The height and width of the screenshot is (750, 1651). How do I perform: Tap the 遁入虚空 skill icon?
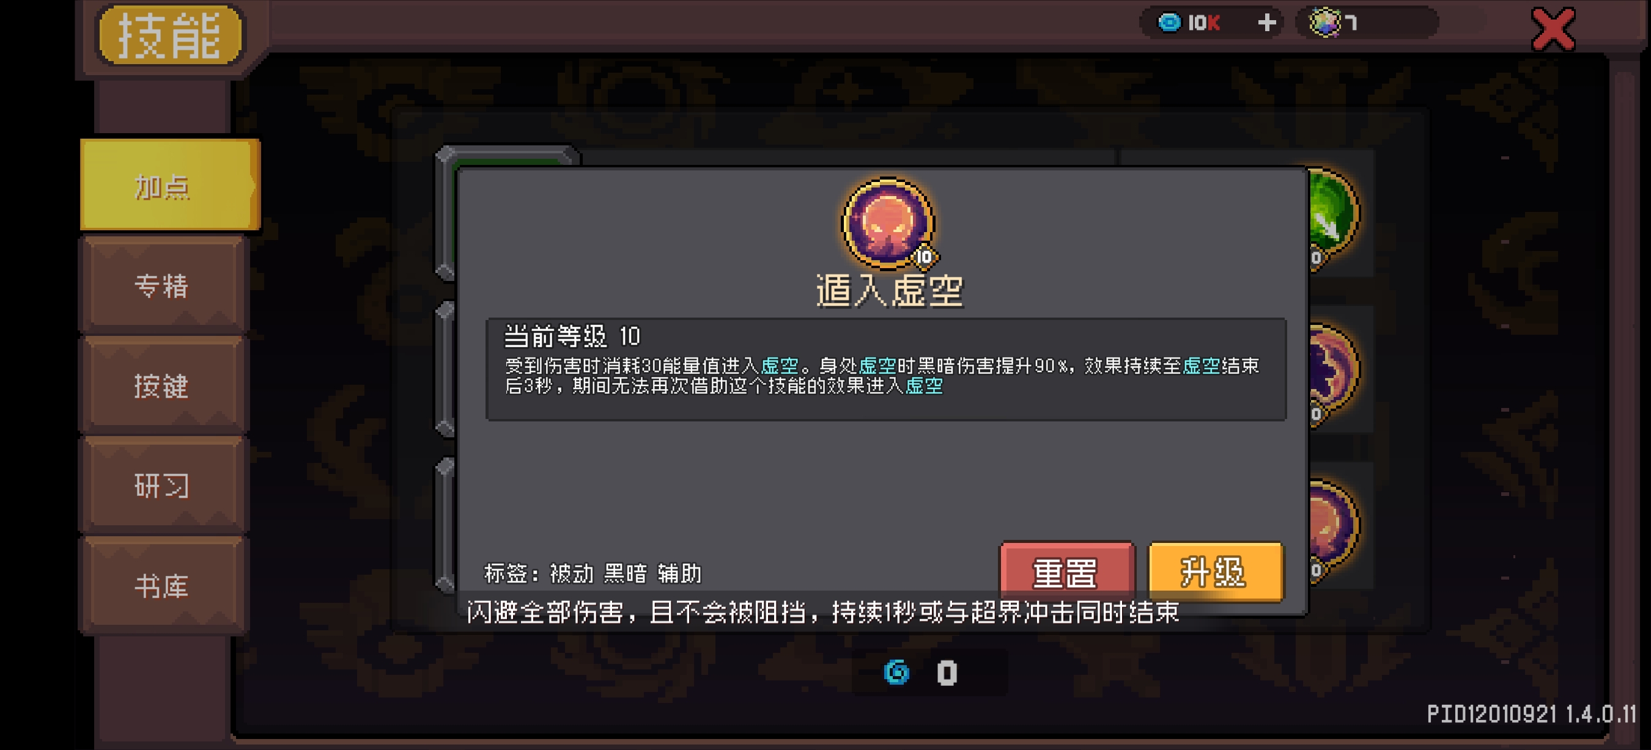(x=888, y=224)
